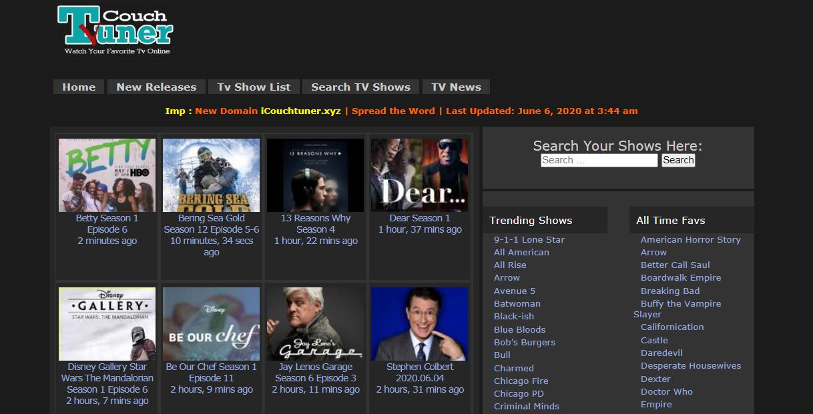Open the Dear Season 1 thumbnail

[419, 175]
